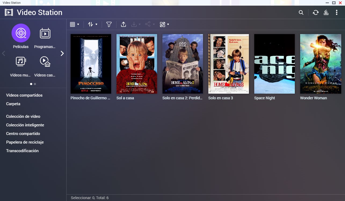Screen dimensions: 345x201
Task: Open the Vídeos musicales icon
Action: 21,61
